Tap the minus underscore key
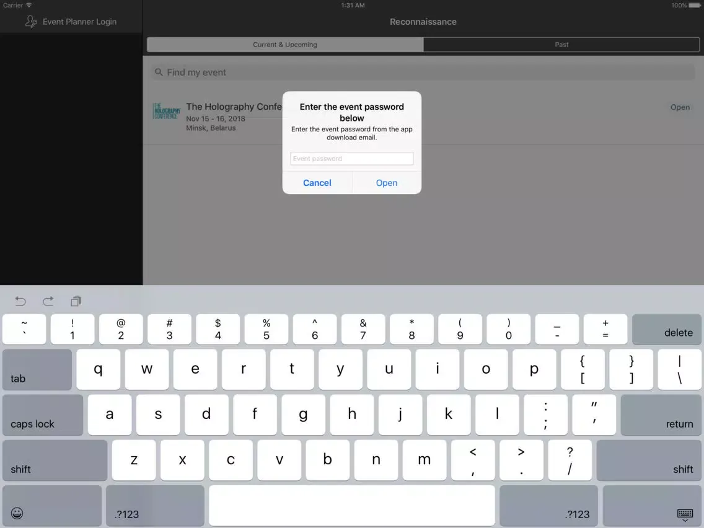This screenshot has width=704, height=528. [557, 329]
